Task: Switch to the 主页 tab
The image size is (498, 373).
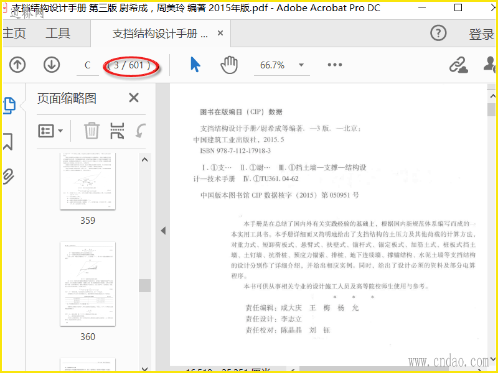Action: (x=14, y=33)
